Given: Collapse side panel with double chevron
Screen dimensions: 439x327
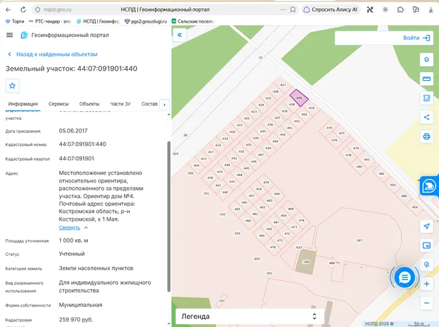Looking at the screenshot, I should [x=180, y=35].
